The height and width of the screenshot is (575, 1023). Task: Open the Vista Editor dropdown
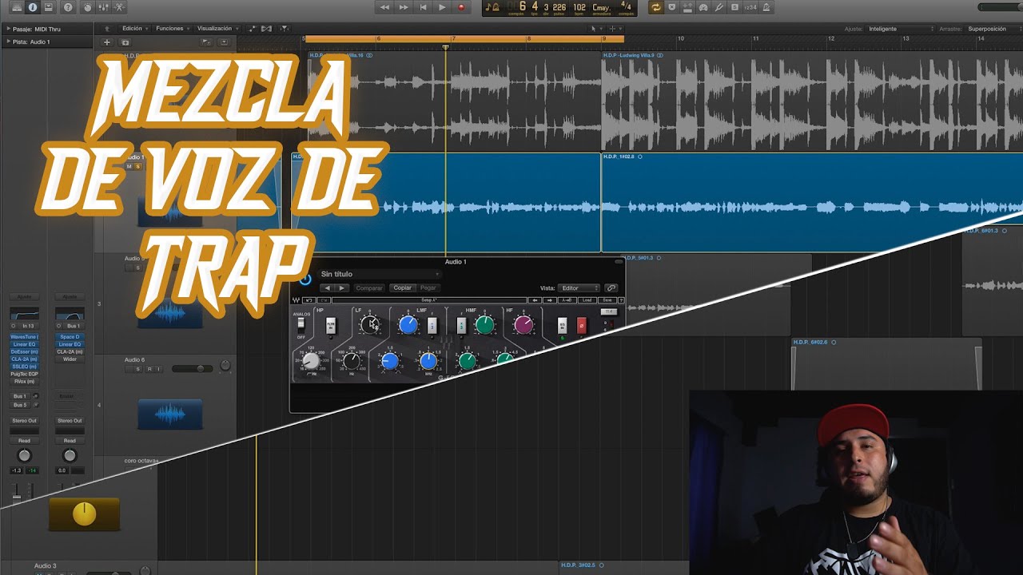pos(579,287)
